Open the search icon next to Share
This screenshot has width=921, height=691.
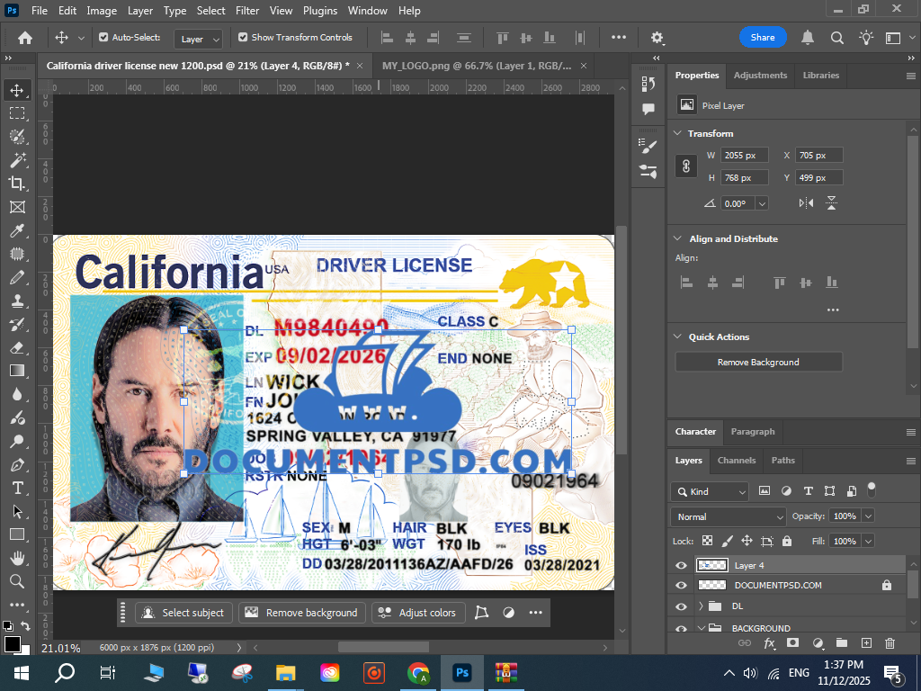pyautogui.click(x=836, y=38)
